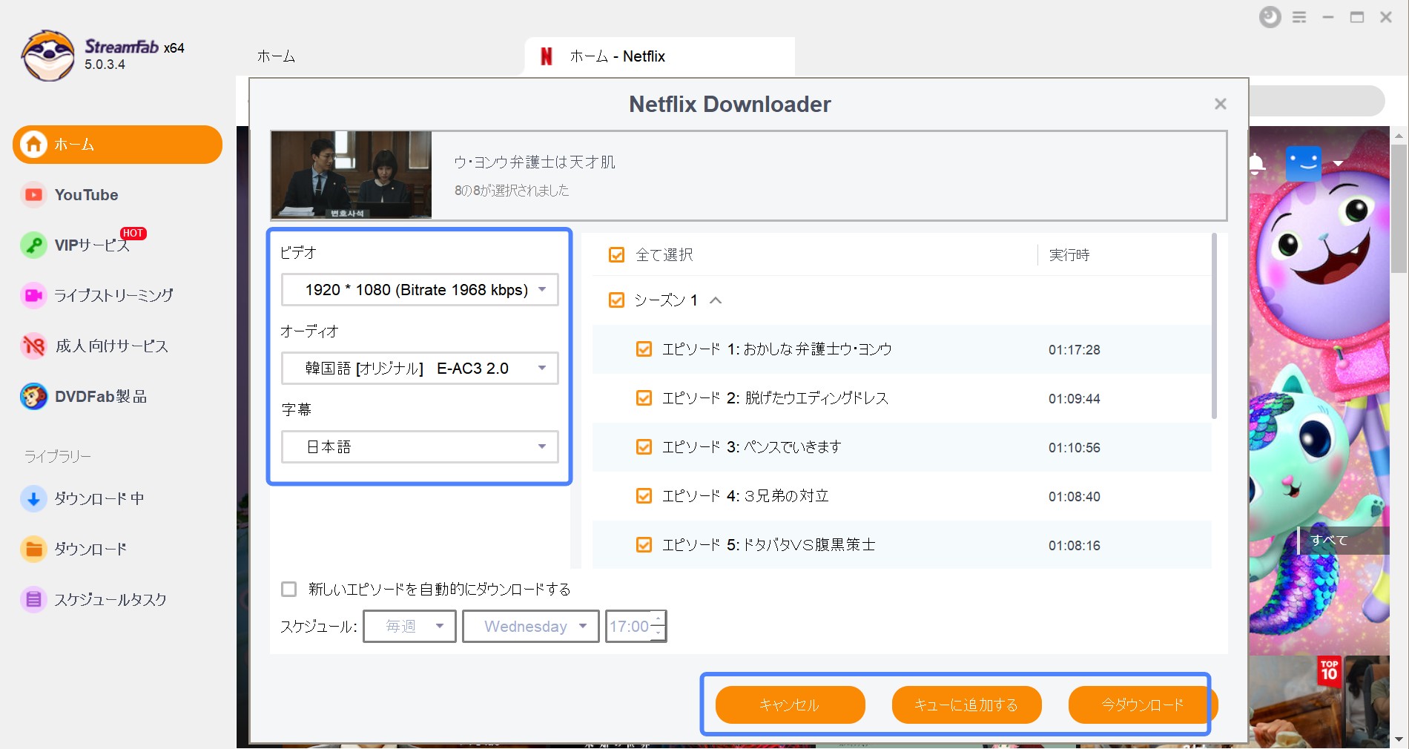
Task: Click the StreamFab sloth logo
Action: (x=48, y=56)
